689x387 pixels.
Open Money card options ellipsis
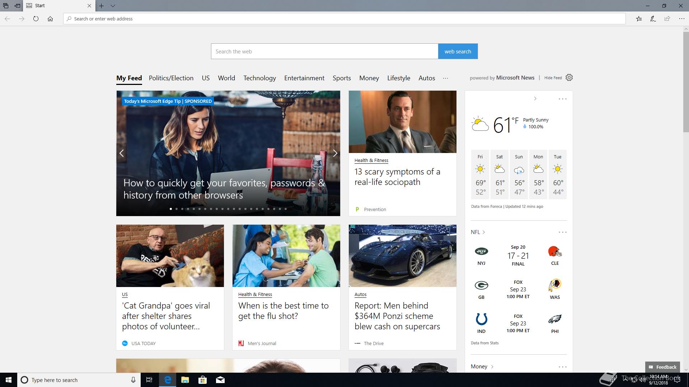coord(562,367)
